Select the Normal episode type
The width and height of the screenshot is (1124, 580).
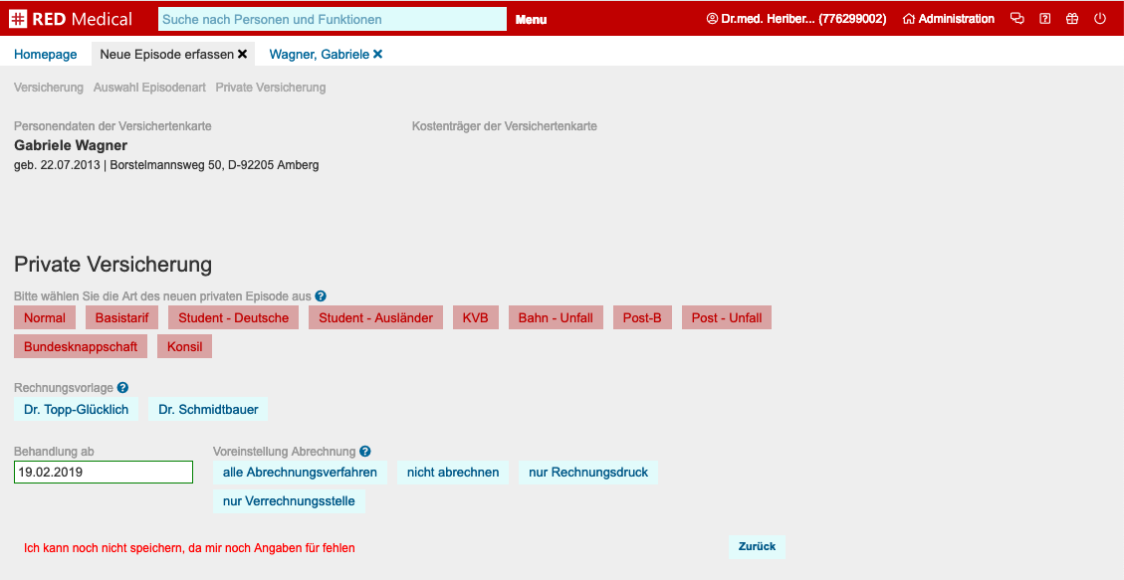coord(45,318)
